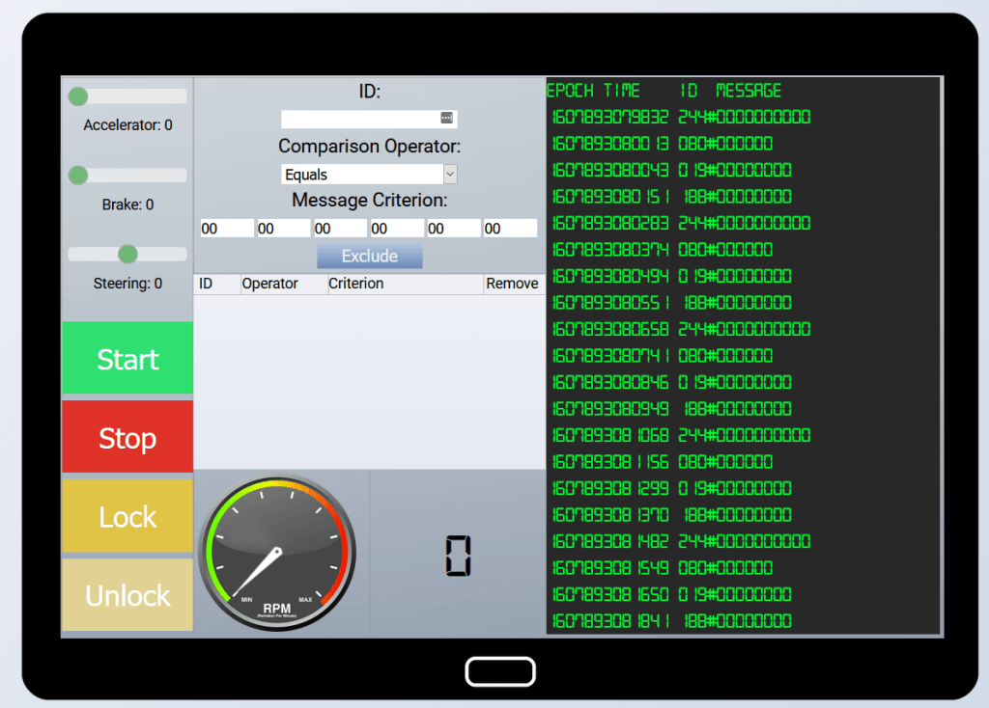Select the last Message Criterion byte field
The width and height of the screenshot is (989, 708).
pos(510,229)
